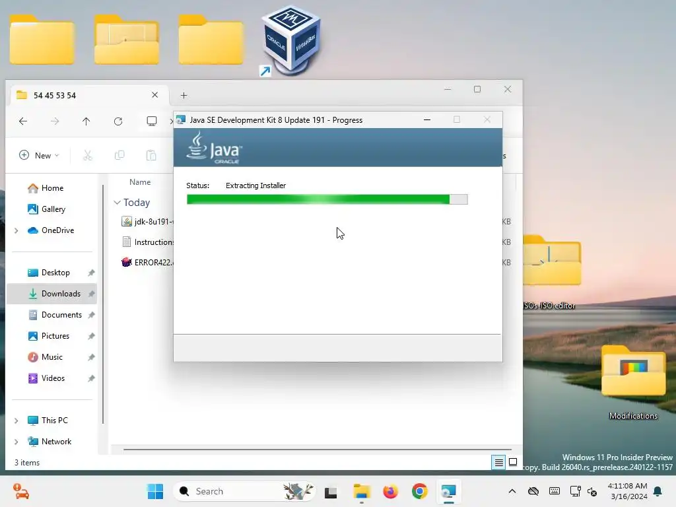Select the Instructions text file

coord(147,242)
